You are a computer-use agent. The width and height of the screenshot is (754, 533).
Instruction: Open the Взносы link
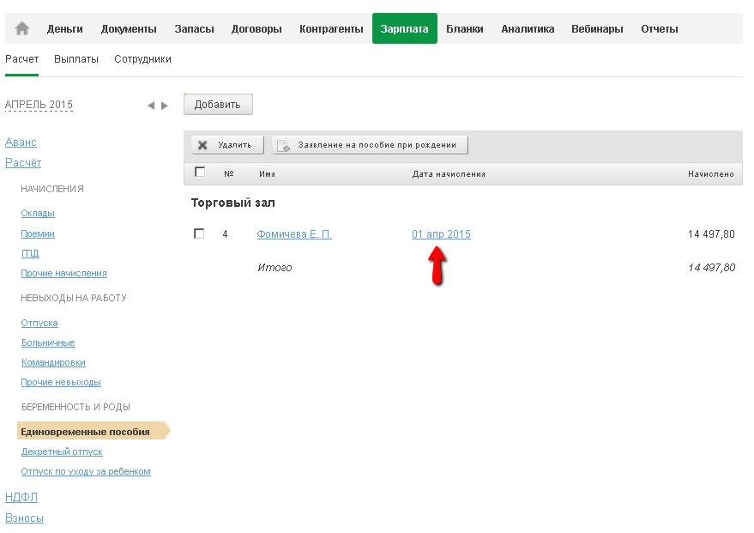24,518
